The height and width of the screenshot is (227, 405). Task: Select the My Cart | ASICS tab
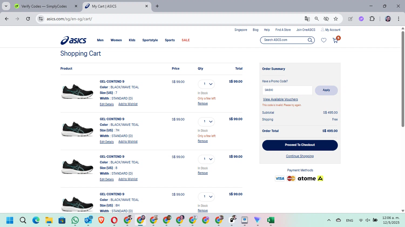[117, 6]
